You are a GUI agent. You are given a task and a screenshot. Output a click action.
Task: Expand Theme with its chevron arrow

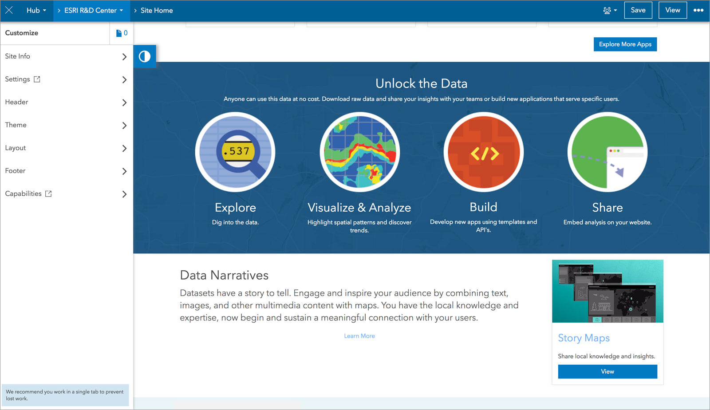(124, 126)
